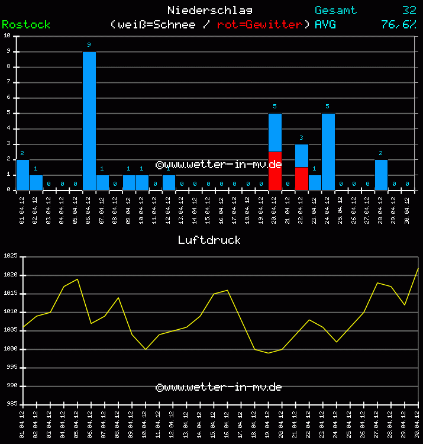The image size is (423, 444).
Task: Select the 76,6% average value
Action: tap(399, 25)
